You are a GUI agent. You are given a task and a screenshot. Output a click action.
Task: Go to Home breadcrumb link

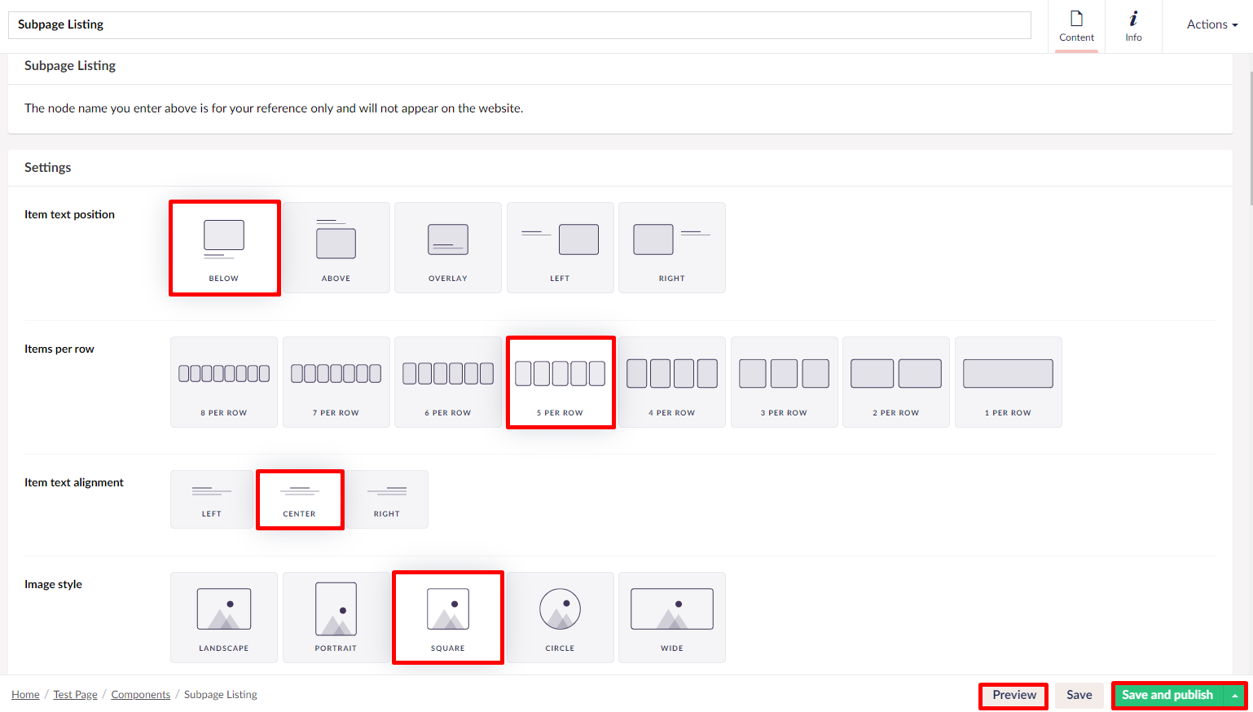(25, 694)
